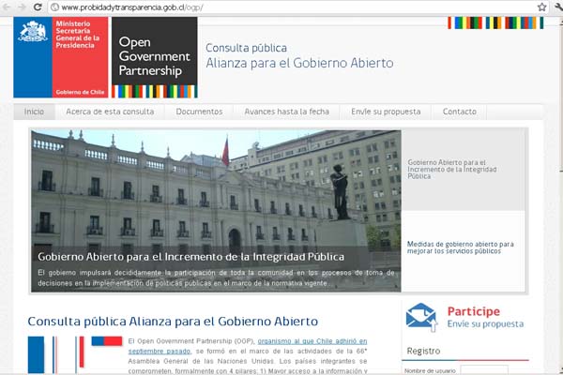Go to the Inicio tab

point(34,112)
